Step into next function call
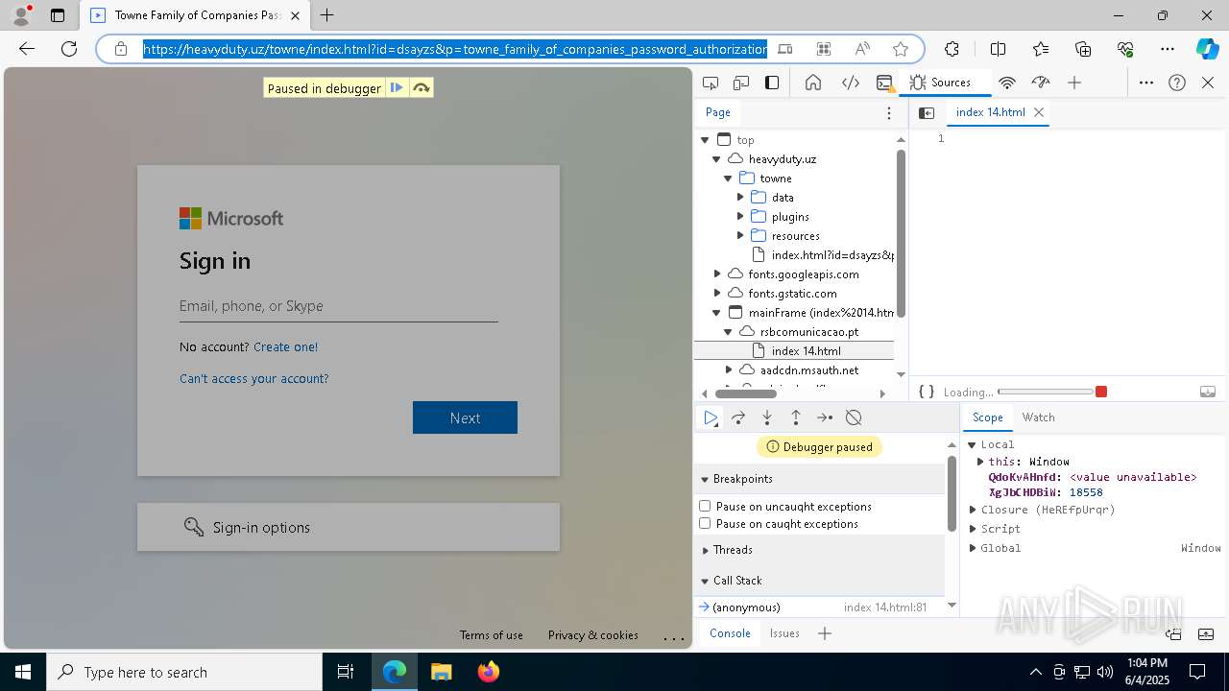 767,417
